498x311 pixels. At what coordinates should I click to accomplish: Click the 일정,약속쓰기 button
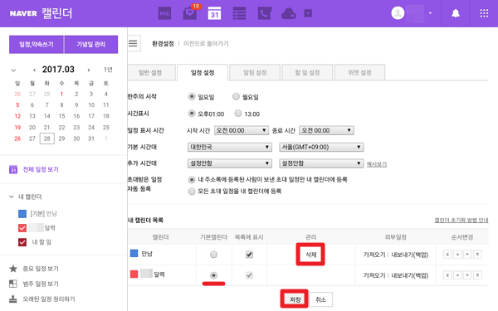coord(37,44)
